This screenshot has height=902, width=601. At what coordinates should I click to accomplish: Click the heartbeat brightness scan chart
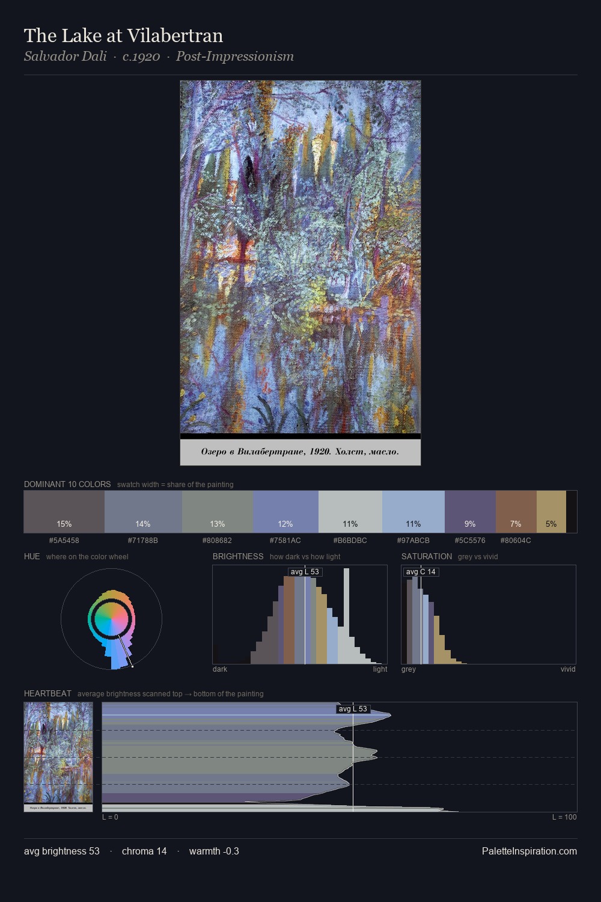tap(340, 757)
